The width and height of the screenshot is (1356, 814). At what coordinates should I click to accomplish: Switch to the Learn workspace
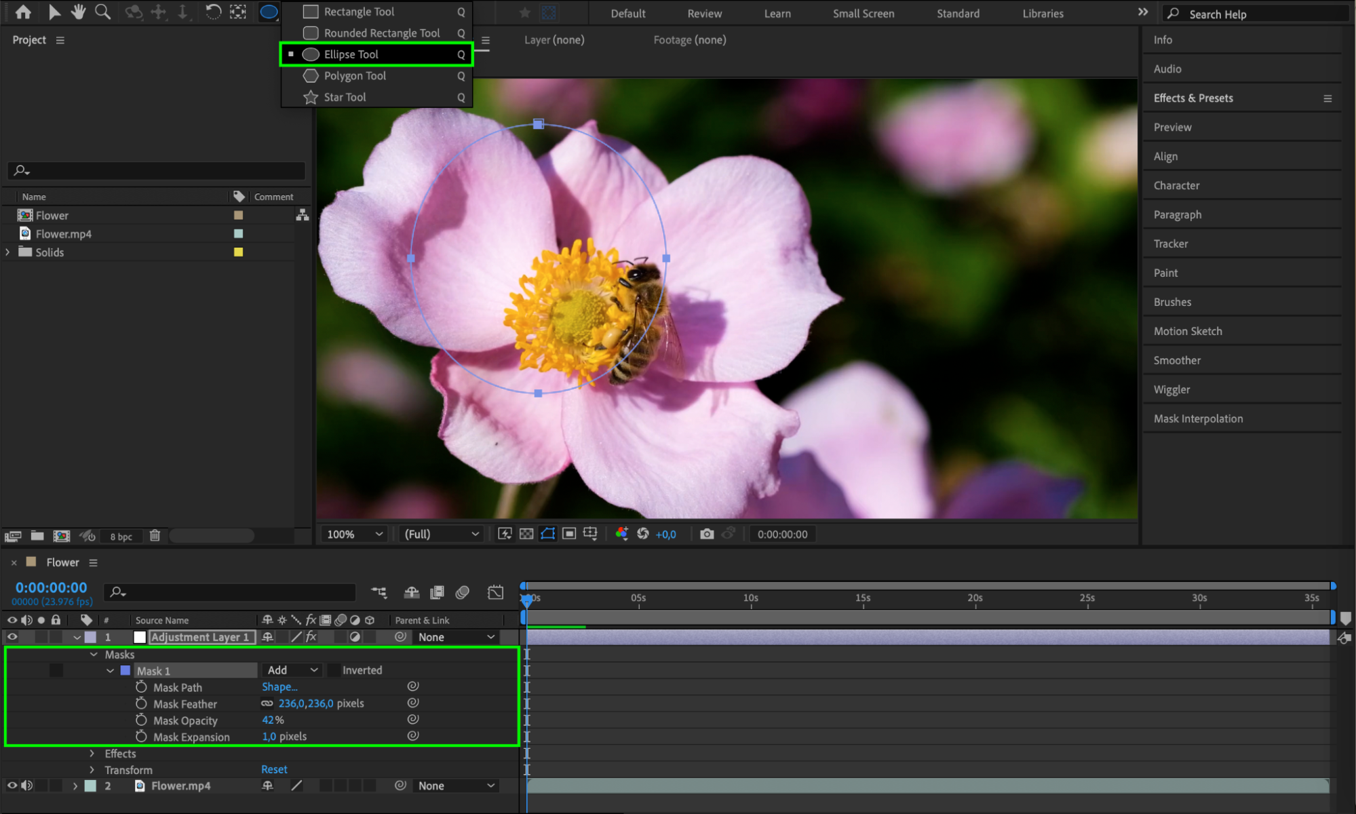(777, 14)
